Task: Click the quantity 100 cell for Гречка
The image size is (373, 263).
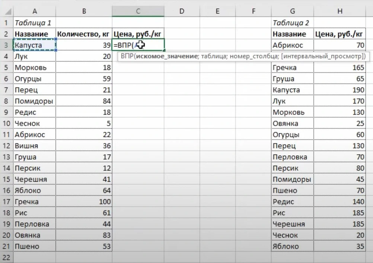Action: [x=84, y=202]
